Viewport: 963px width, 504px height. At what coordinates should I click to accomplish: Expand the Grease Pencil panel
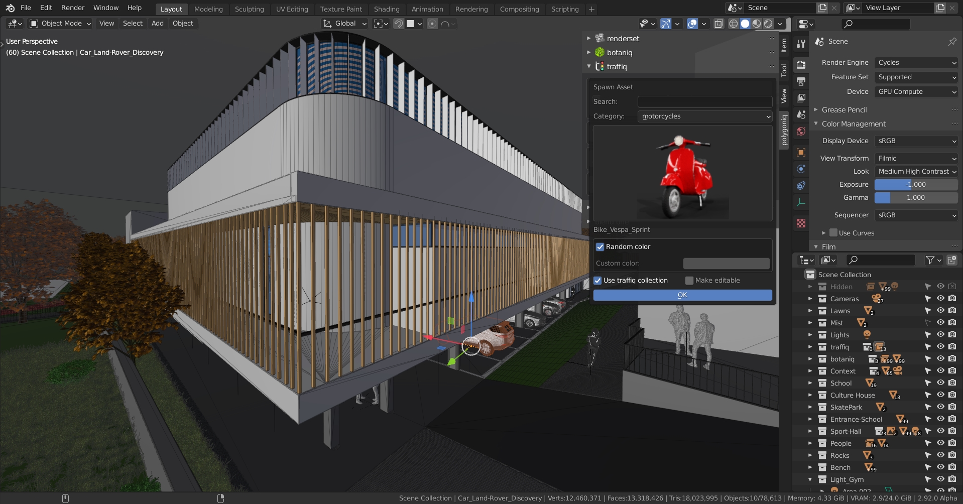coord(816,109)
